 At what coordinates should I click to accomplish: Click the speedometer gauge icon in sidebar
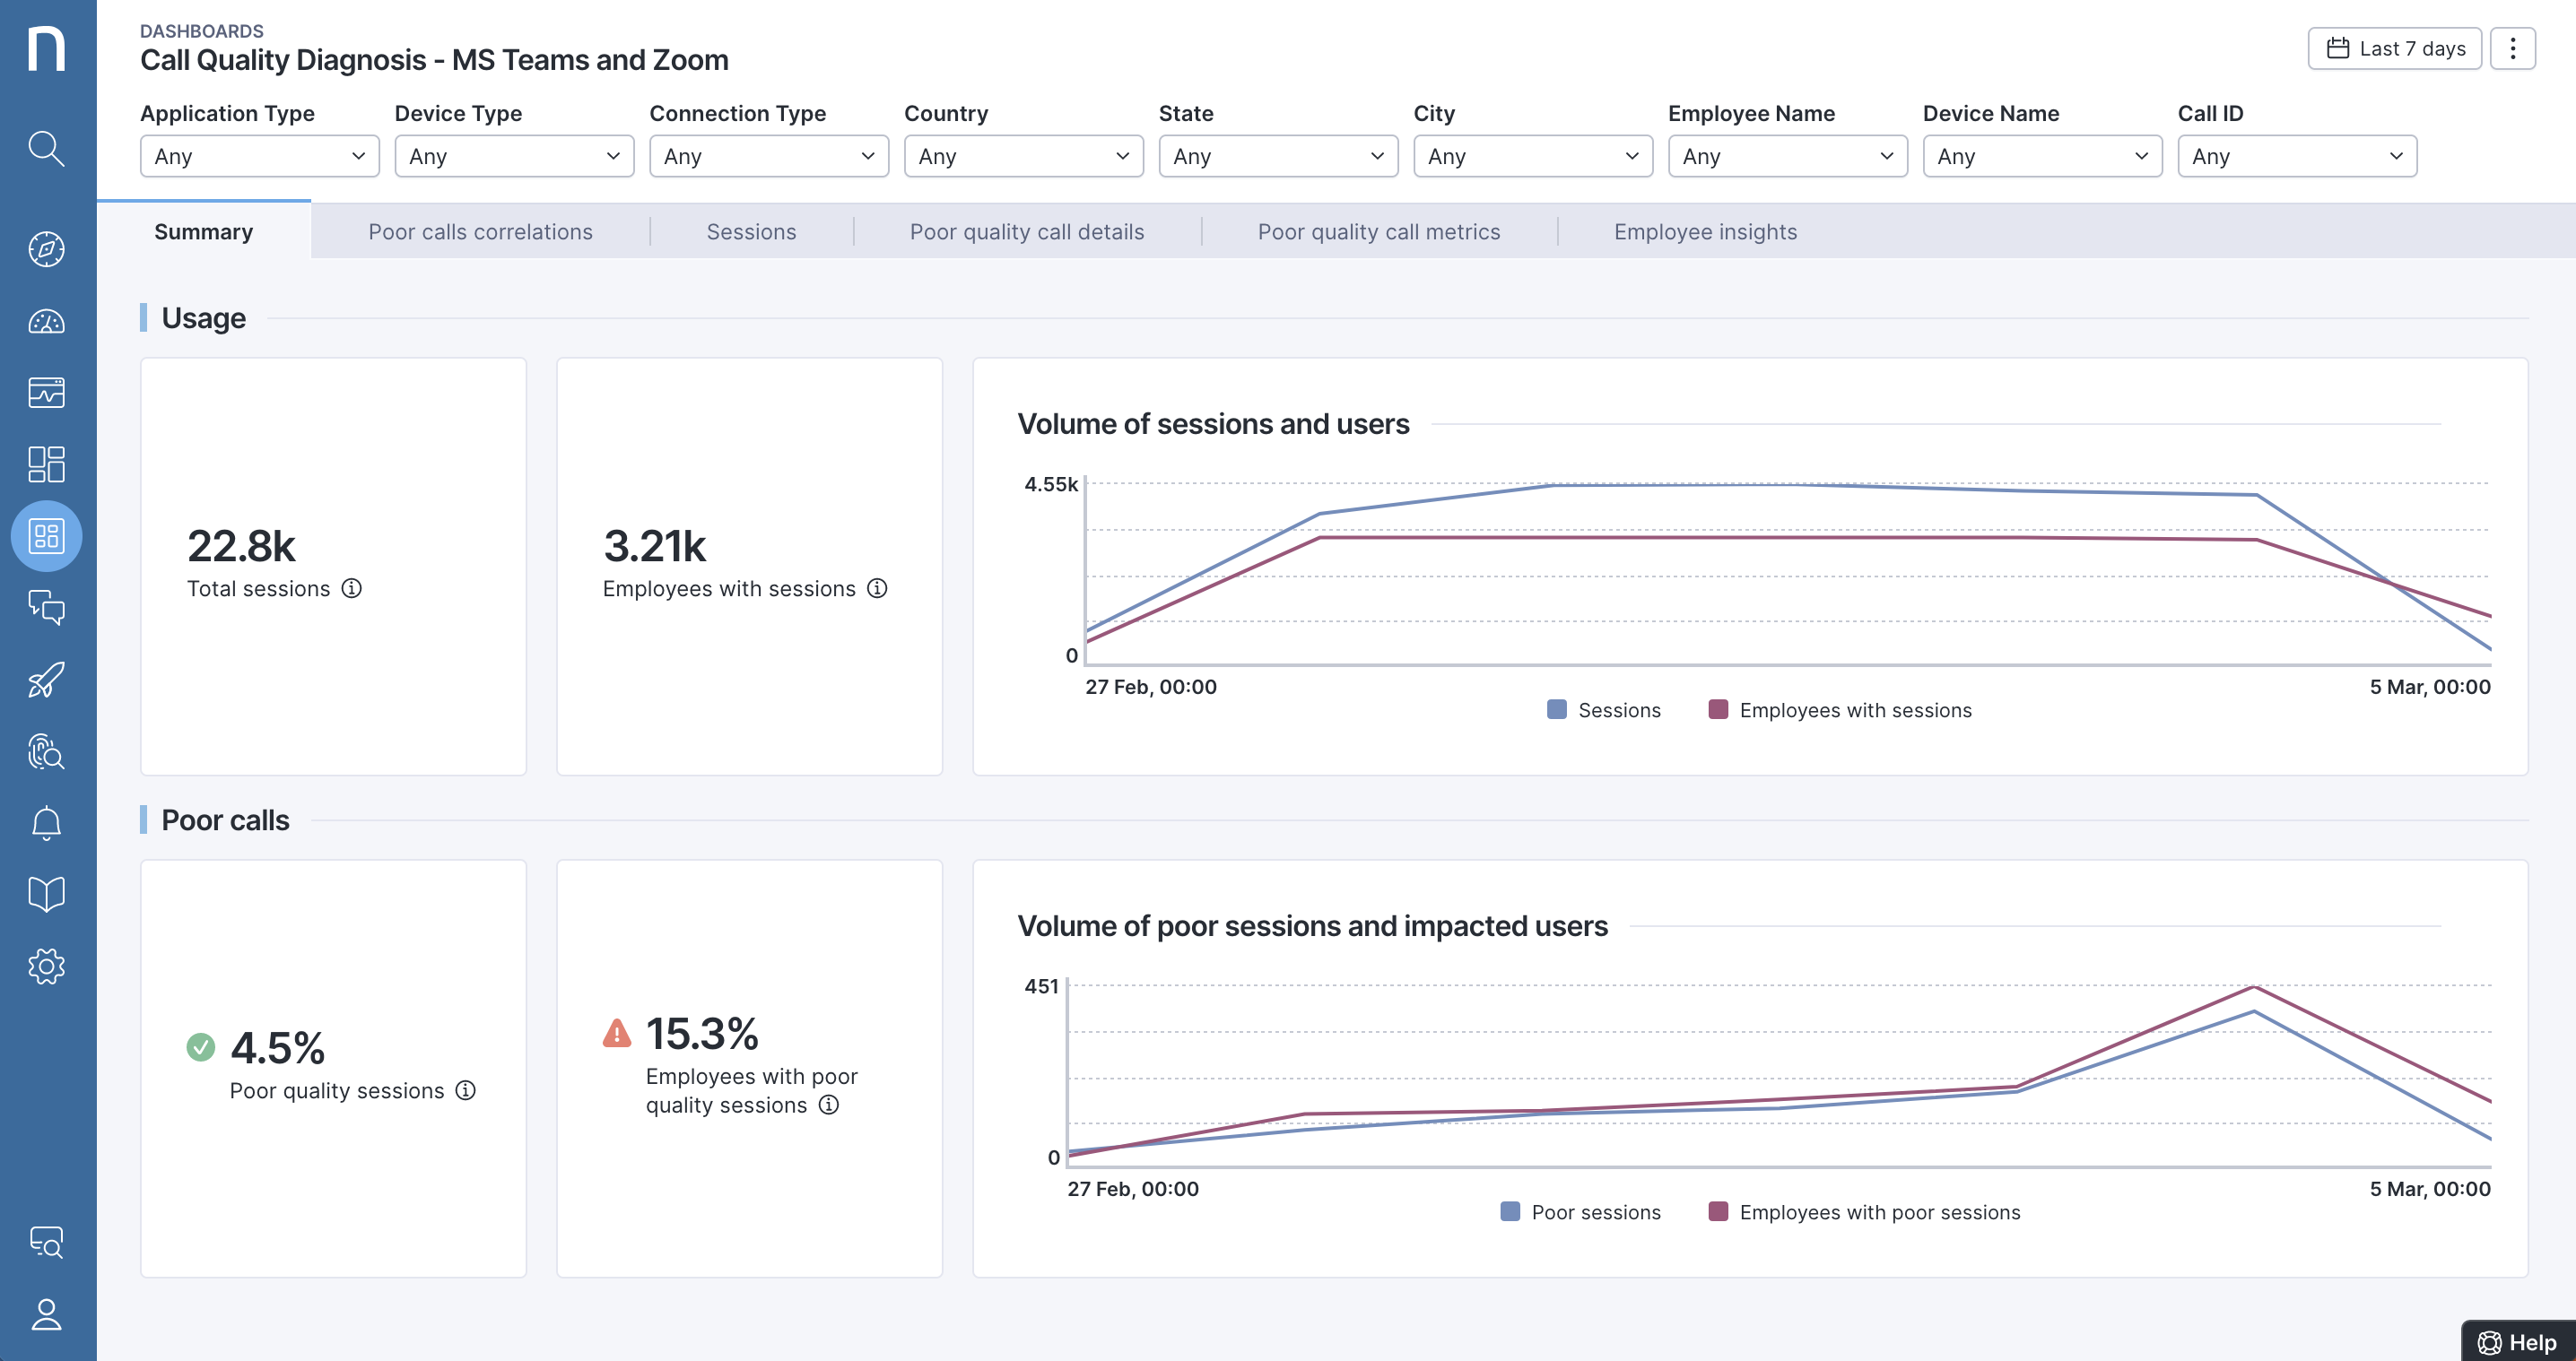point(46,322)
